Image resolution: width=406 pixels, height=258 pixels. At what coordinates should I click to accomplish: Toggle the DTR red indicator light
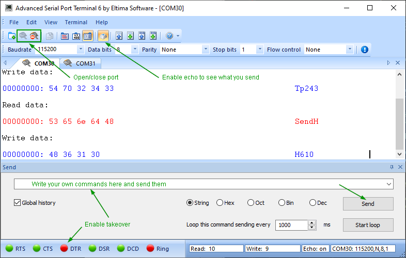pyautogui.click(x=64, y=248)
